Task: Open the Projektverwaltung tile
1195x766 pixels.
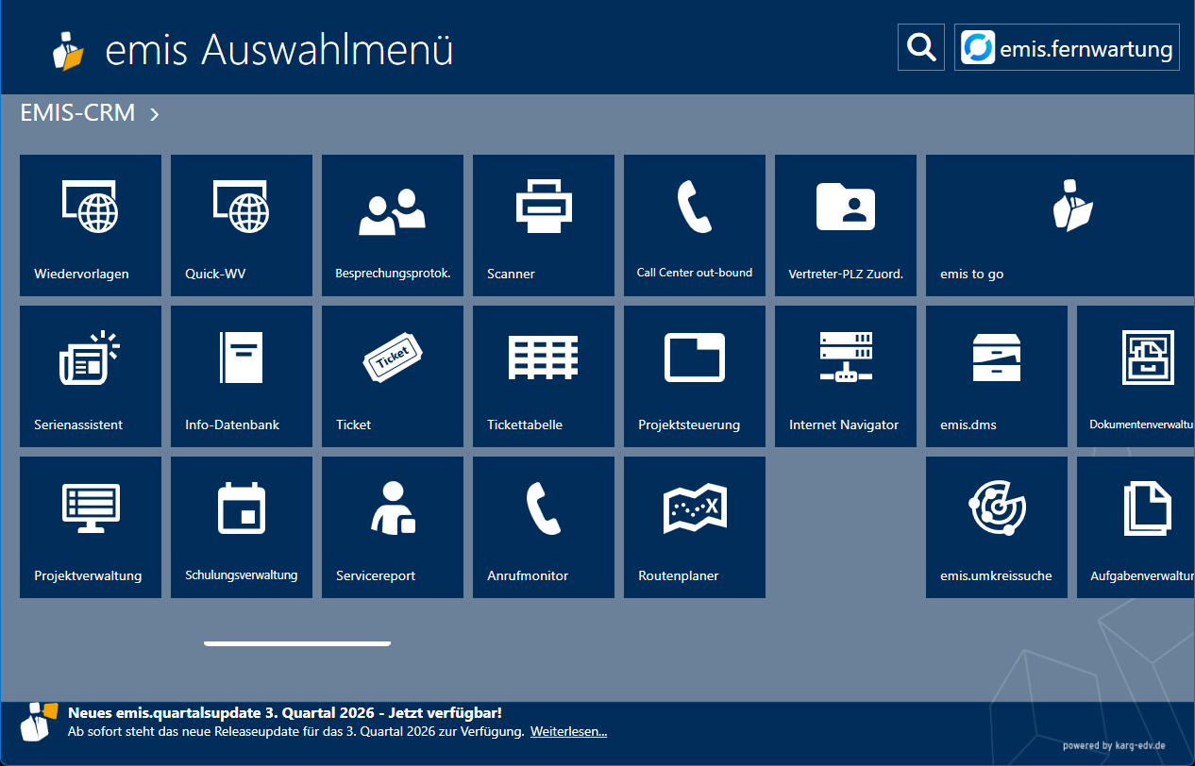Action: (91, 527)
